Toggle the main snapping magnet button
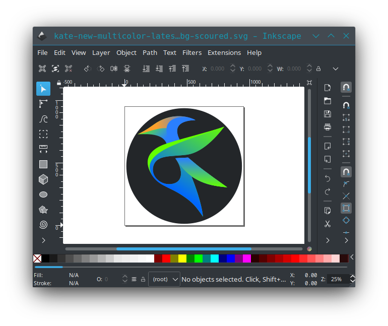Image resolution: width=388 pixels, height=326 pixels. [x=346, y=88]
